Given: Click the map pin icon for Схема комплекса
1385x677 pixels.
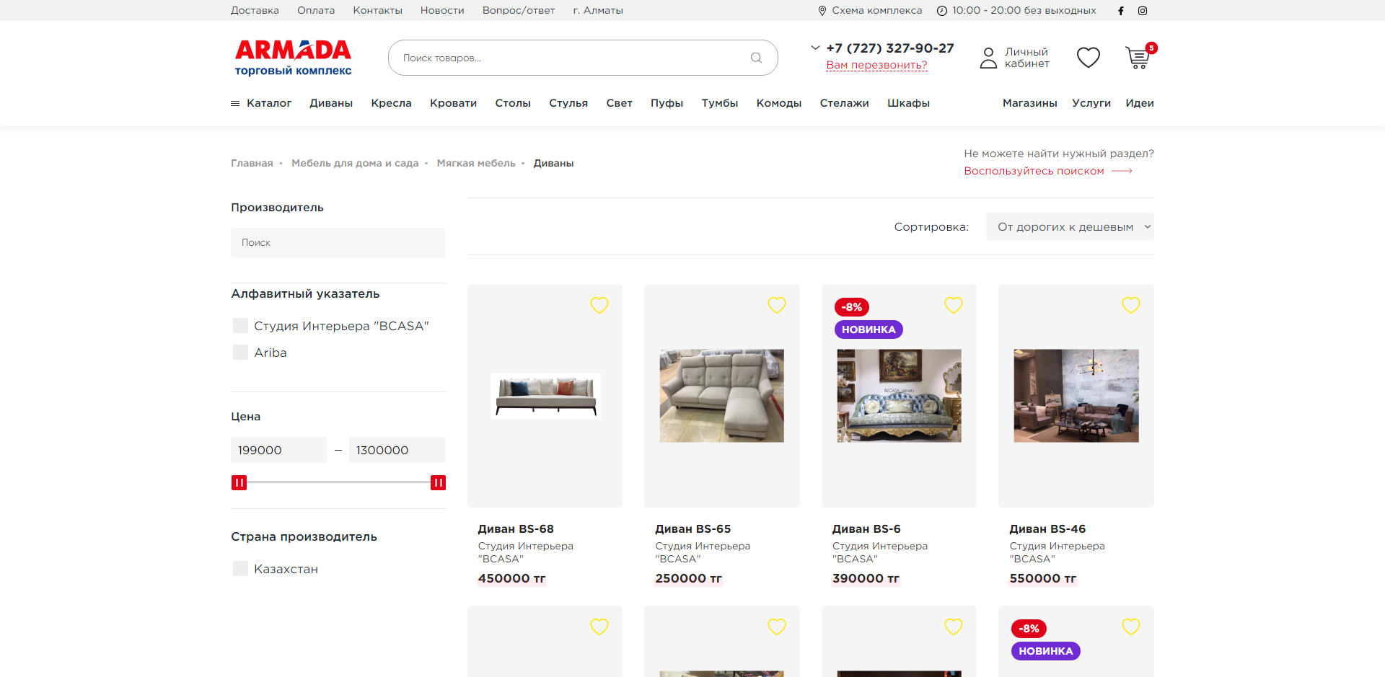Looking at the screenshot, I should pos(822,11).
